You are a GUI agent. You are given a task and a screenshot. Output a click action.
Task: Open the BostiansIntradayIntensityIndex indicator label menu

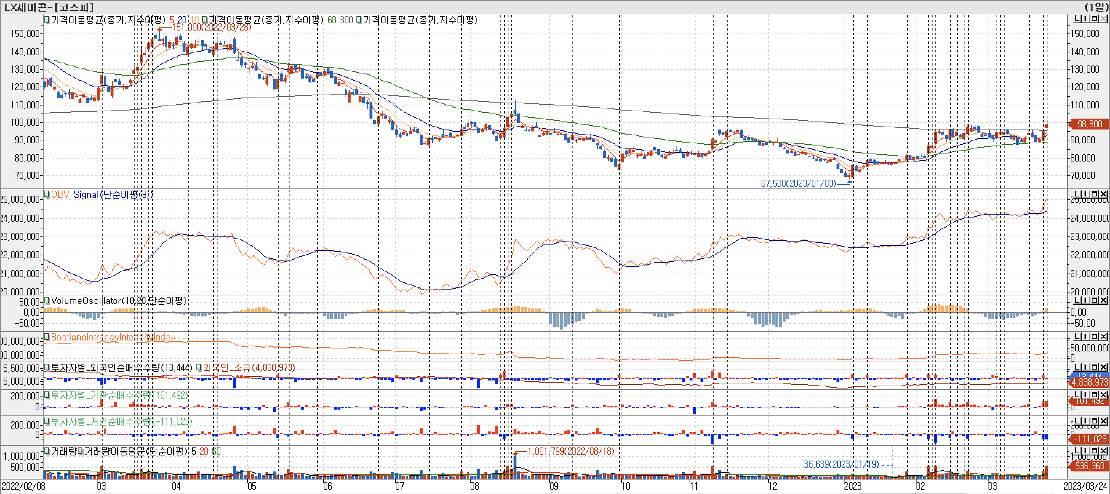pos(114,338)
